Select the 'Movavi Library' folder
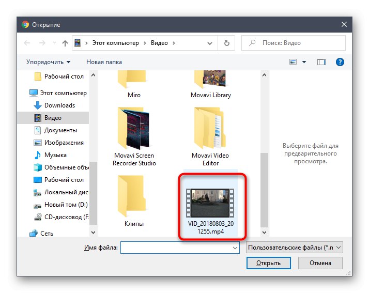 pos(211,85)
